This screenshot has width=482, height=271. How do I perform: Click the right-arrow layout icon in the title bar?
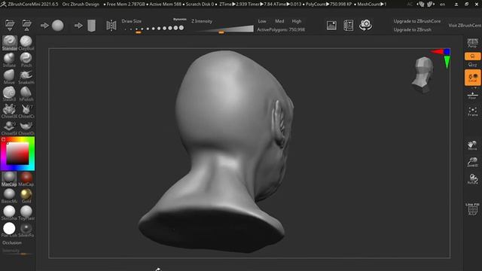tap(430, 5)
